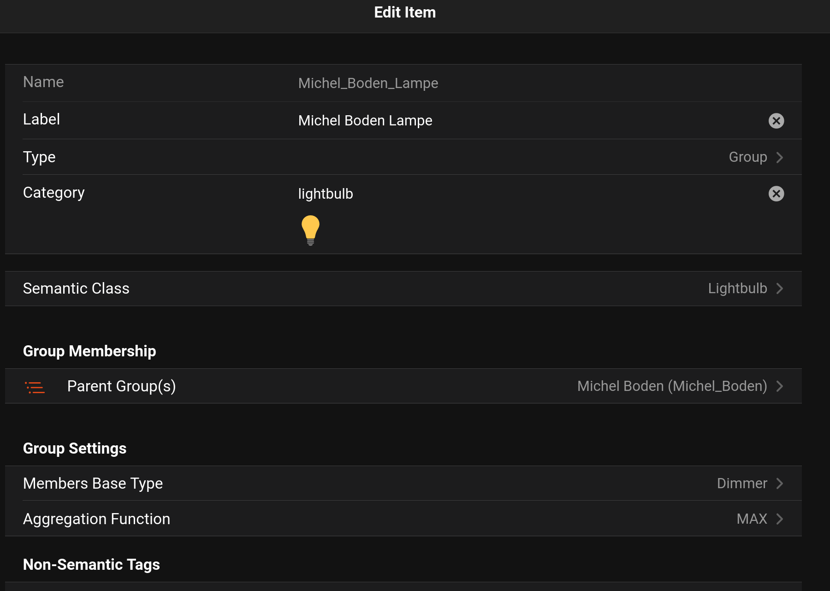Open the Members Base Type selector showing Dimmer

[403, 484]
